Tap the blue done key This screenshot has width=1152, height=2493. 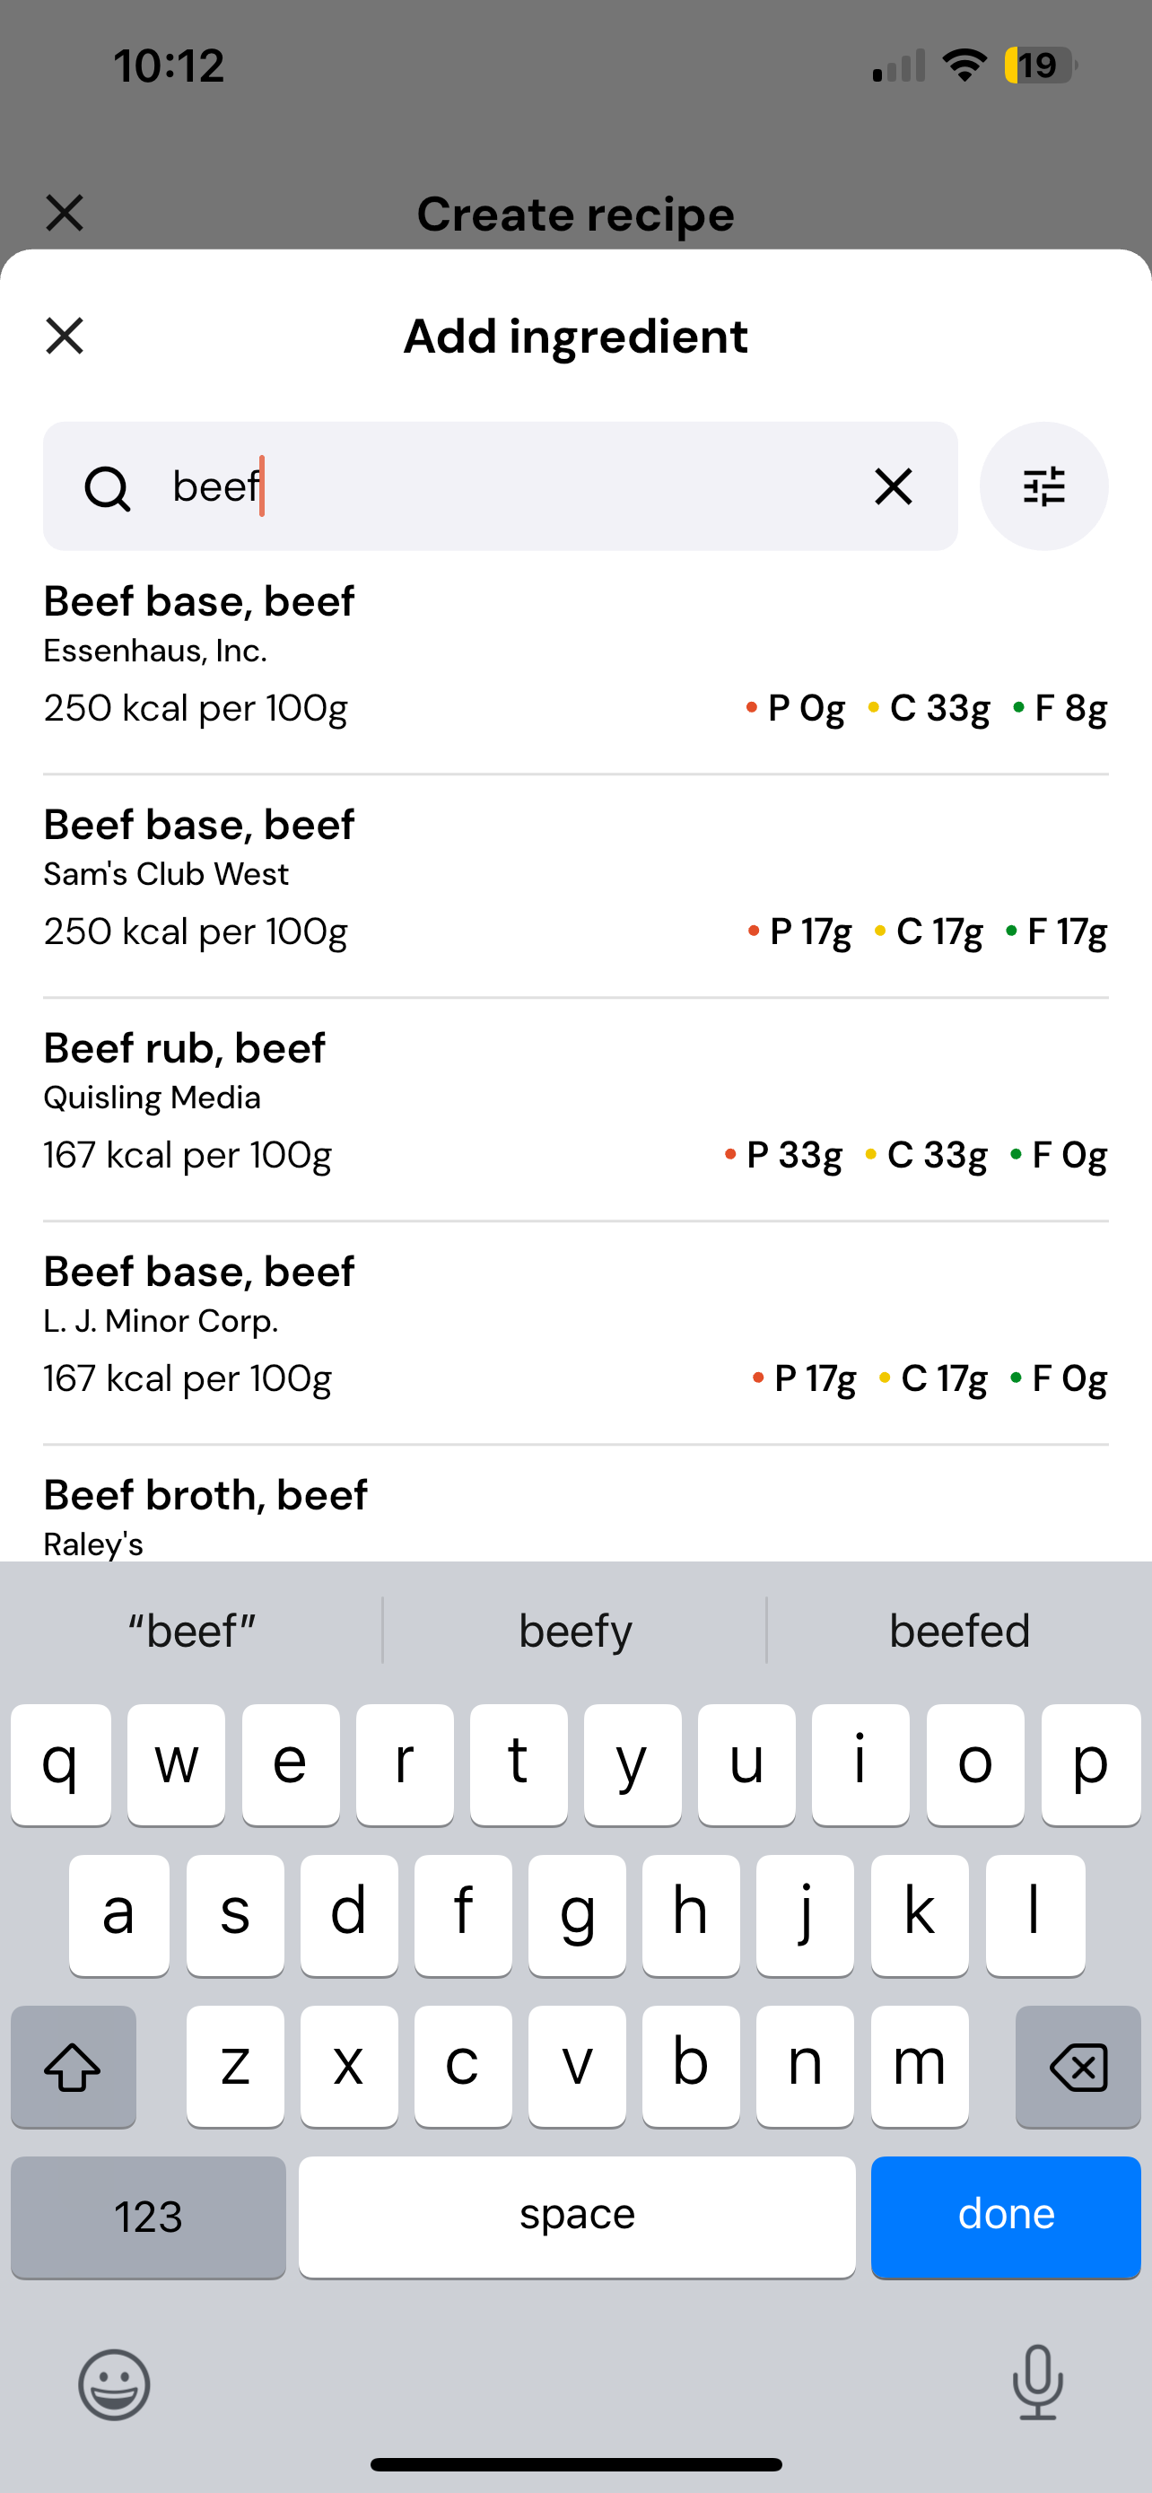1006,2217
